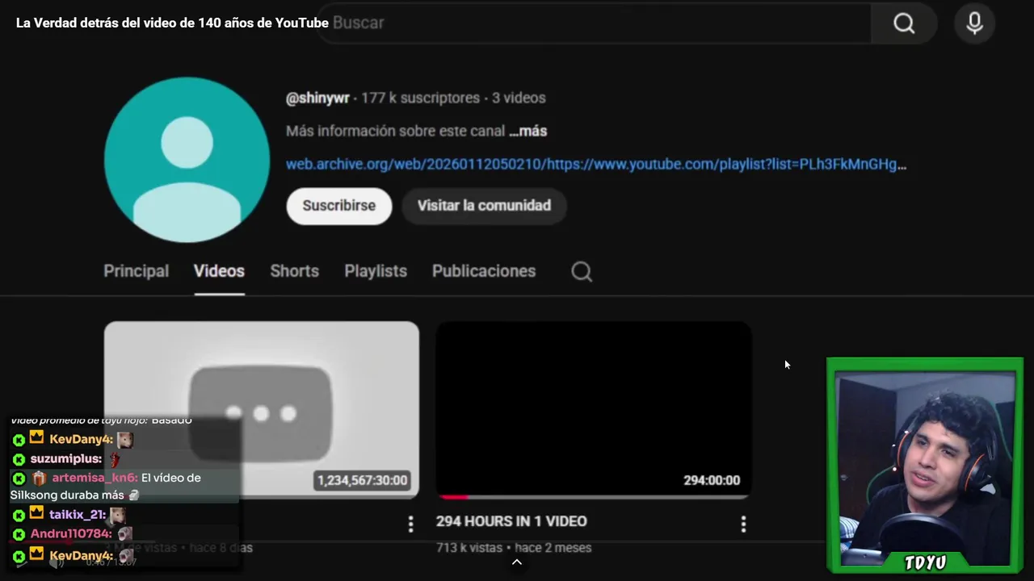Click the 713 k vistas metadata text
The height and width of the screenshot is (581, 1034).
click(x=469, y=547)
